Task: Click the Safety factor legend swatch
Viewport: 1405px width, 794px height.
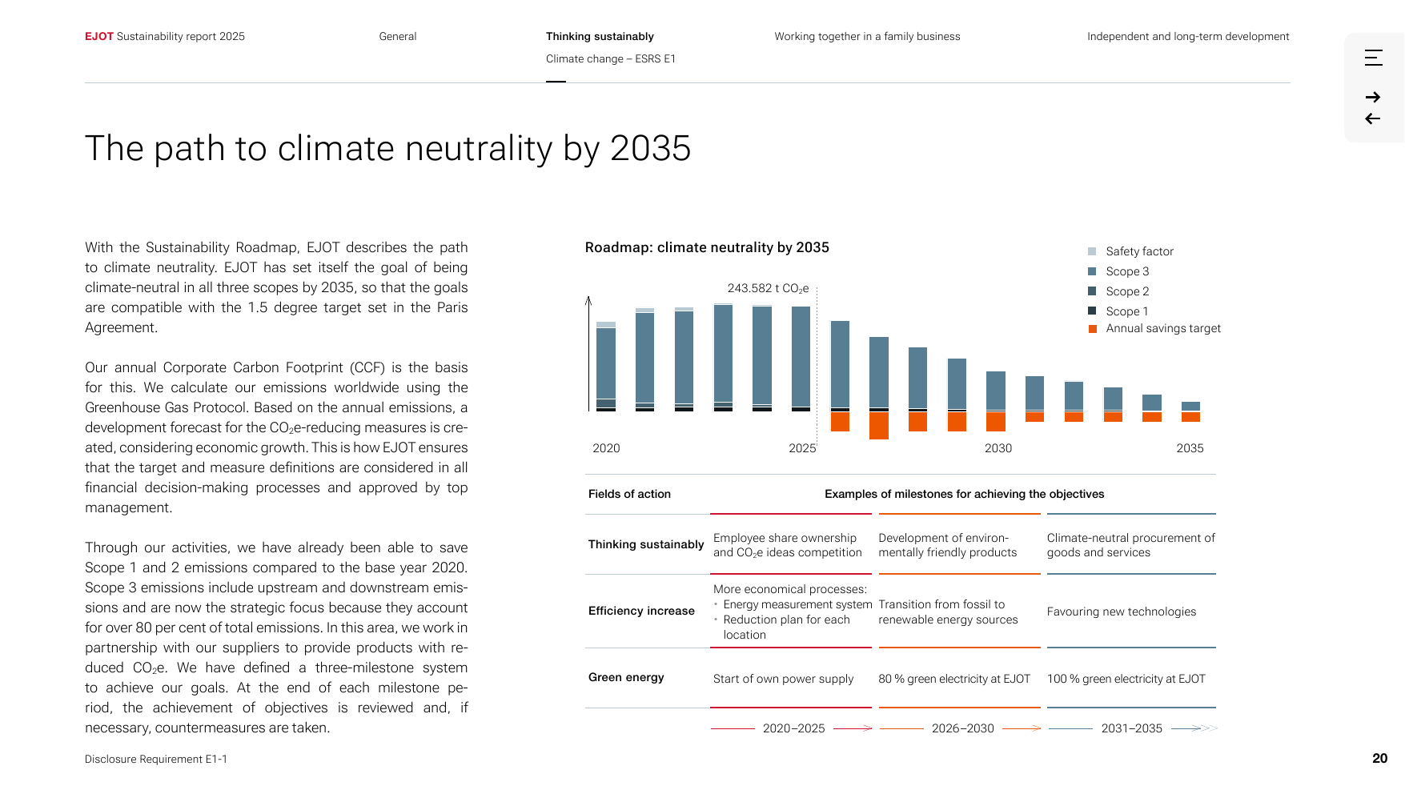Action: point(1092,251)
